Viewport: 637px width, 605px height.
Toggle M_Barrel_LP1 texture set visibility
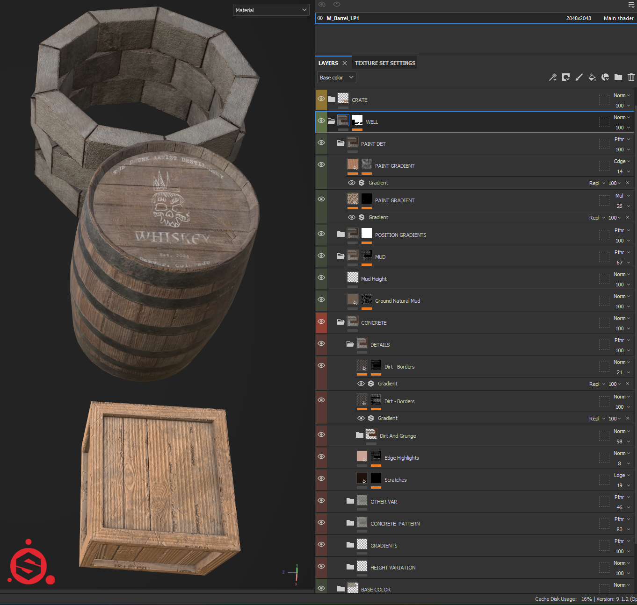320,18
